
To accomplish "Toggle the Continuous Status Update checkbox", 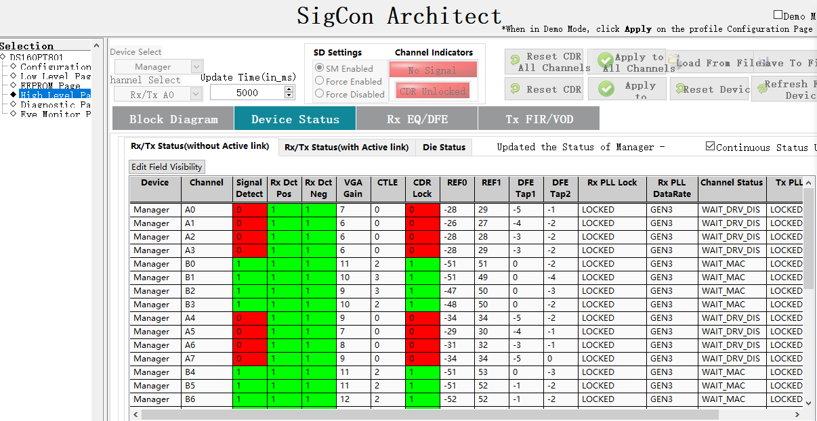I will coord(710,146).
